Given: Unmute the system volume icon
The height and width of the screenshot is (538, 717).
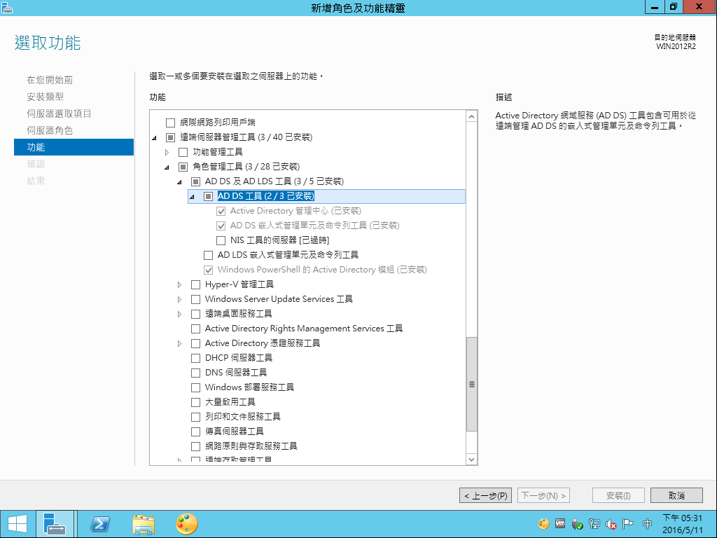Looking at the screenshot, I should (x=611, y=523).
